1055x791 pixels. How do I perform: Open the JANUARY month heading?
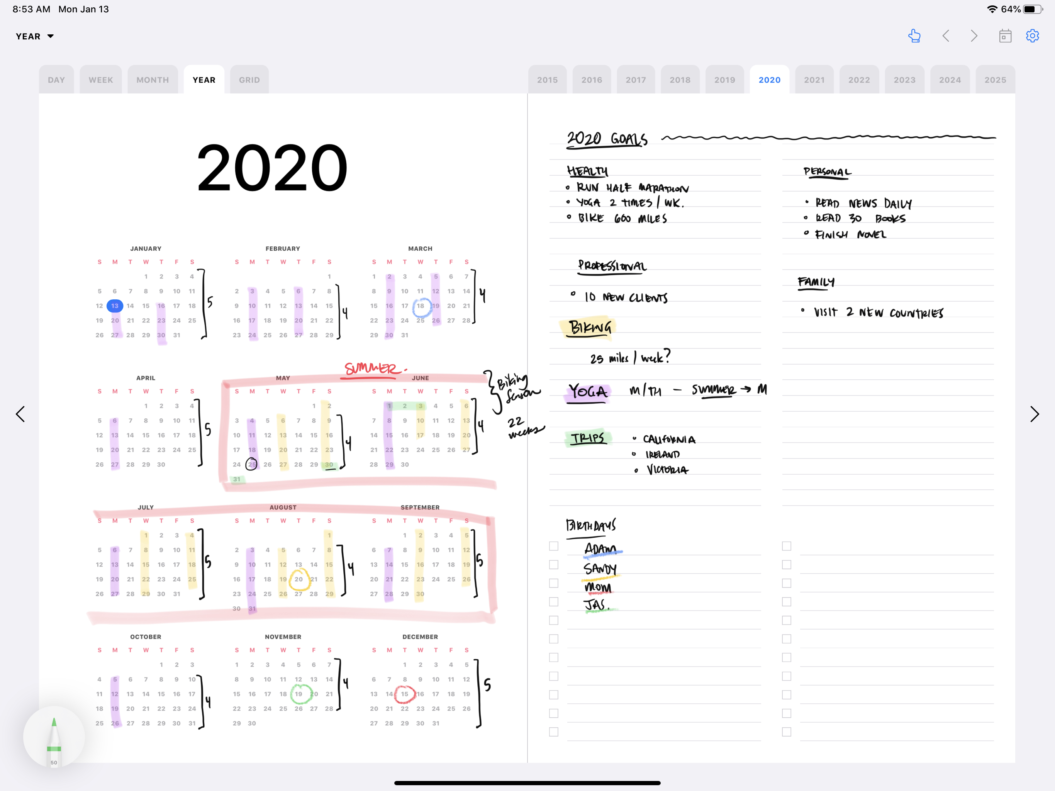pos(146,249)
